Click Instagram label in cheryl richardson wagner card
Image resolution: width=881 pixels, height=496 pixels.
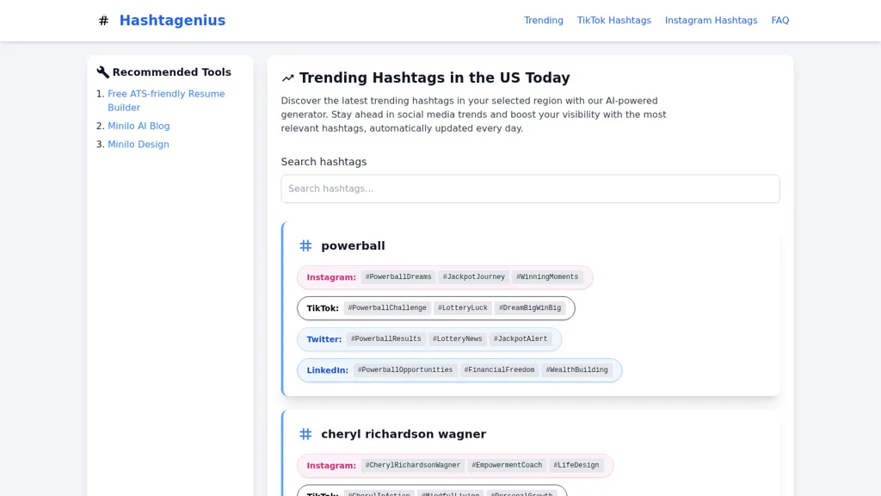[331, 466]
